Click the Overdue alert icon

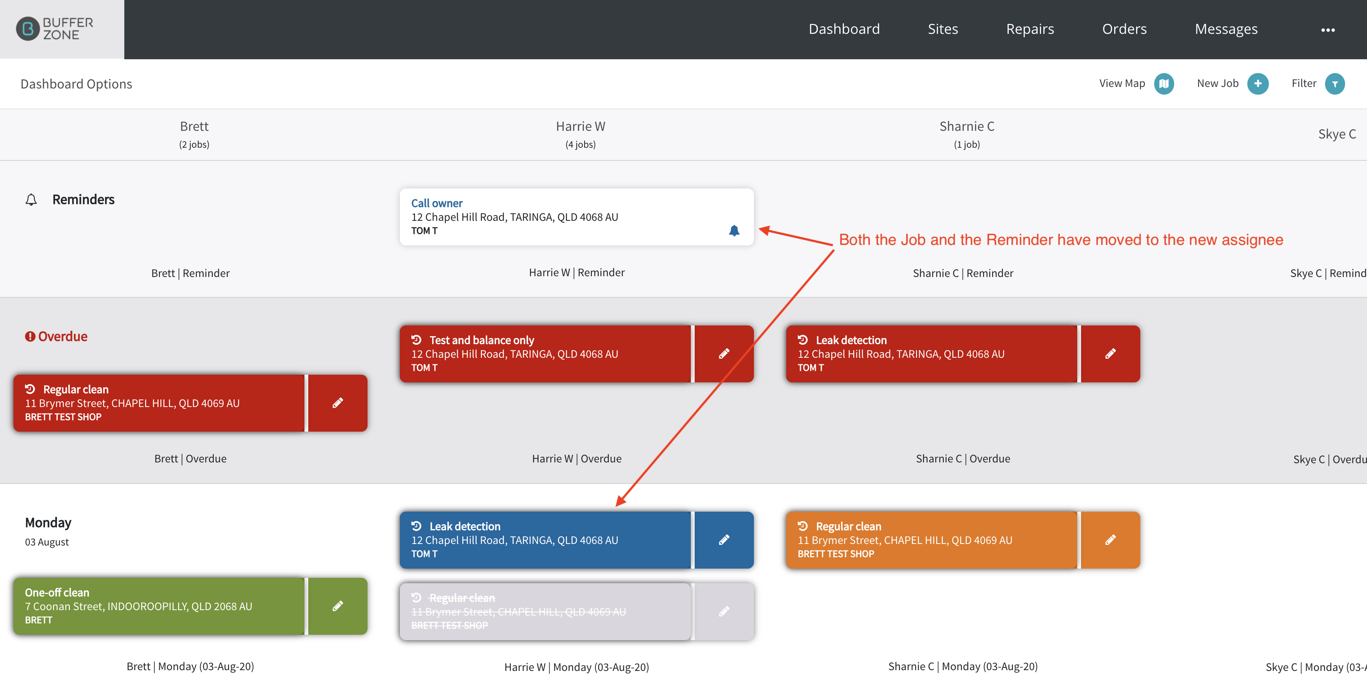30,336
